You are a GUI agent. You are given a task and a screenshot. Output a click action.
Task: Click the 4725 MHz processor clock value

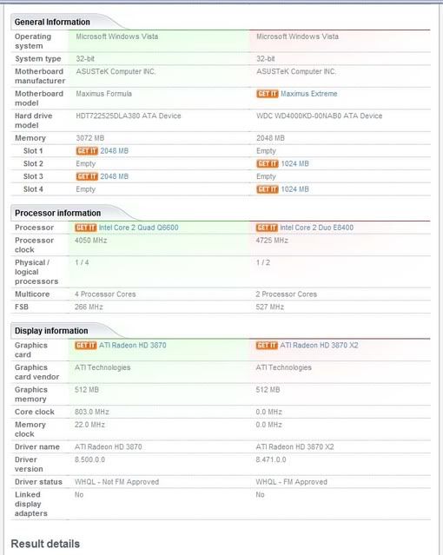click(x=272, y=241)
